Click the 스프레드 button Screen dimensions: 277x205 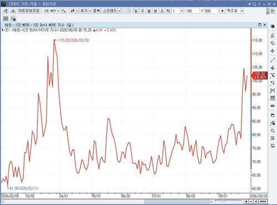(x=110, y=11)
